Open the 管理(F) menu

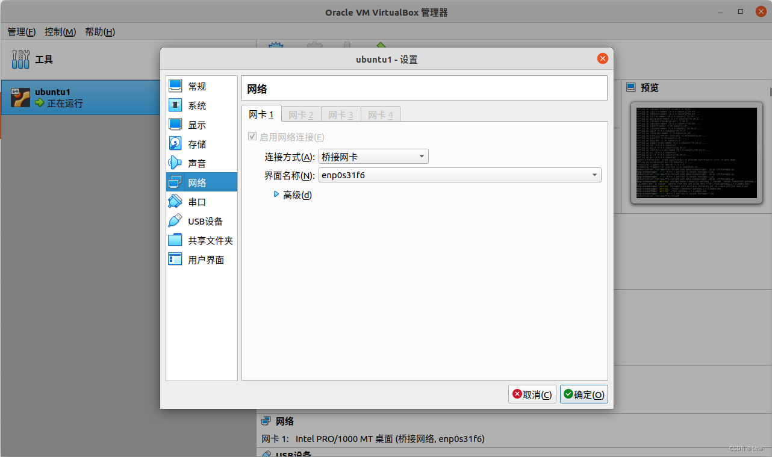[22, 32]
